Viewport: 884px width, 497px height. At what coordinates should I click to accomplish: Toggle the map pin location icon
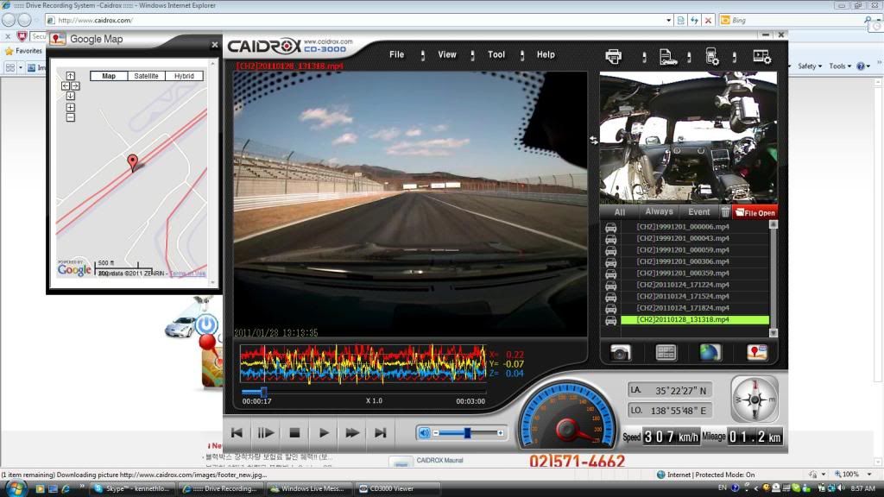click(x=756, y=352)
